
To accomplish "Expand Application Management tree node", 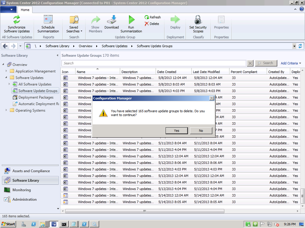I will pos(6,71).
